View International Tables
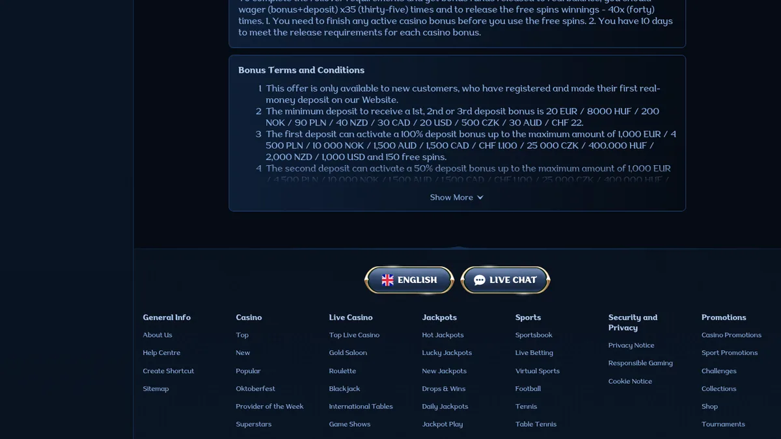 pyautogui.click(x=361, y=406)
